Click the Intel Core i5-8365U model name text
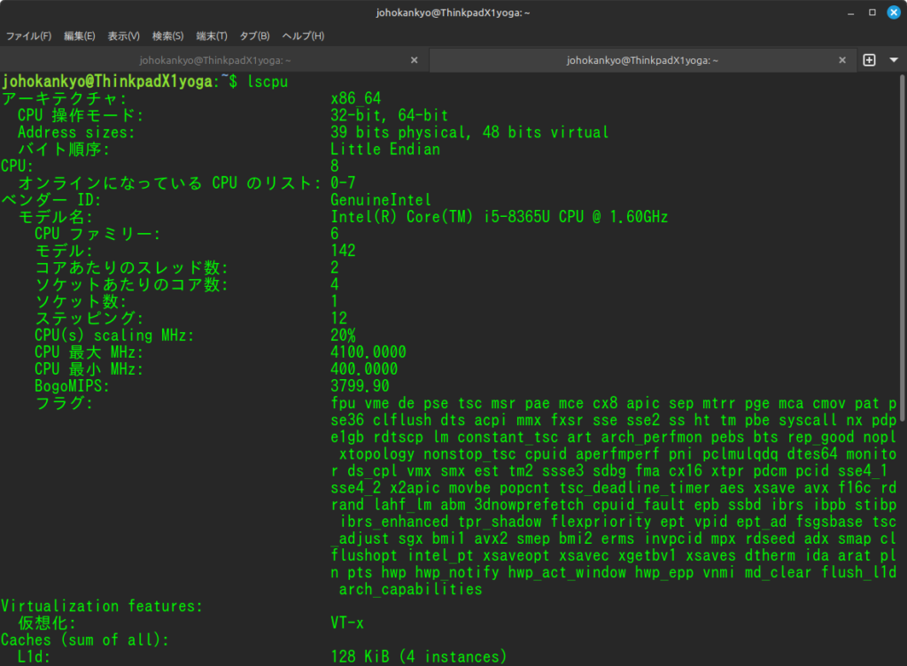The image size is (907, 666). (x=499, y=217)
